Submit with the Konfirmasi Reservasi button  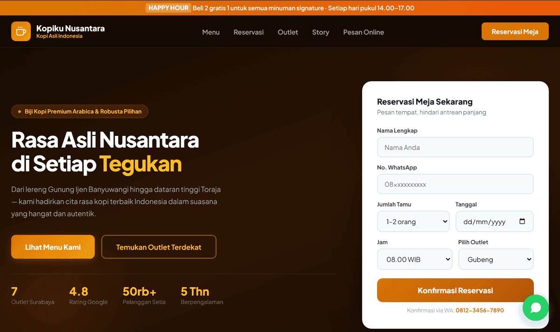(x=455, y=290)
